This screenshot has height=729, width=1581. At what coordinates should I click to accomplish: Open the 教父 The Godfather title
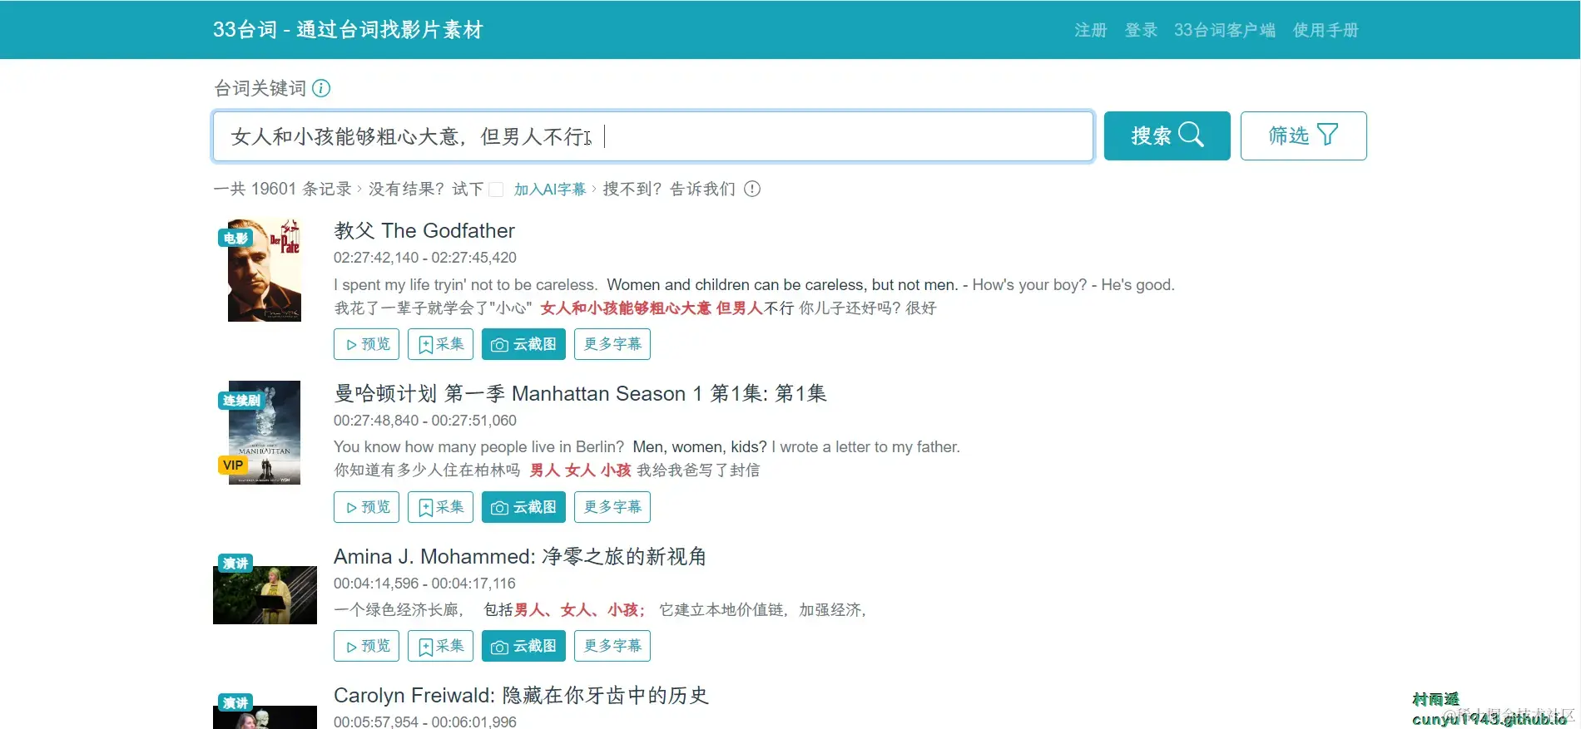pyautogui.click(x=424, y=230)
